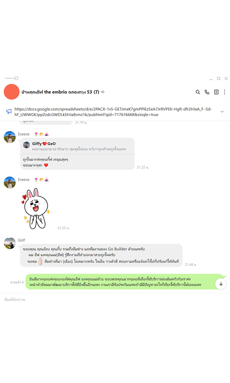Click the bunny sticker with hearts
This screenshot has width=230, height=383.
pos(36,208)
